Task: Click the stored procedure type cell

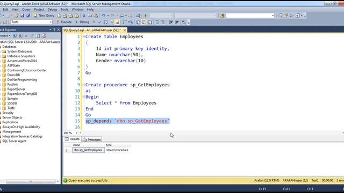Action: [x=118, y=150]
